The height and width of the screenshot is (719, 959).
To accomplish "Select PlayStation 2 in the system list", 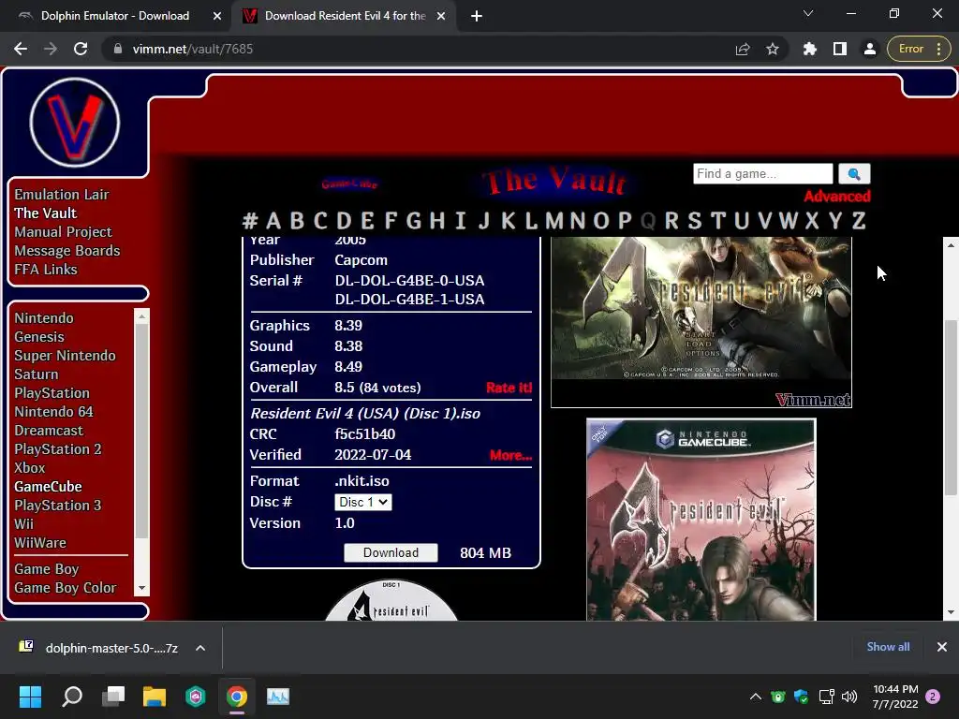I will [58, 449].
